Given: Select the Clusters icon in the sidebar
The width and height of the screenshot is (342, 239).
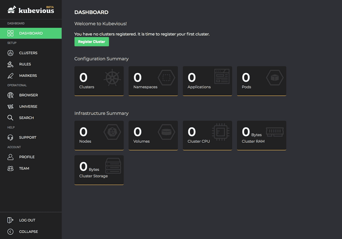Looking at the screenshot, I should [x=11, y=53].
